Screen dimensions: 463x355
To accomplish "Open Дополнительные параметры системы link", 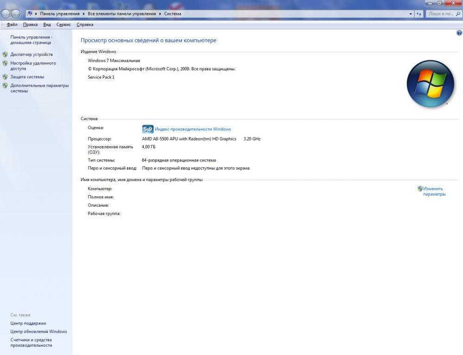I will coord(39,88).
